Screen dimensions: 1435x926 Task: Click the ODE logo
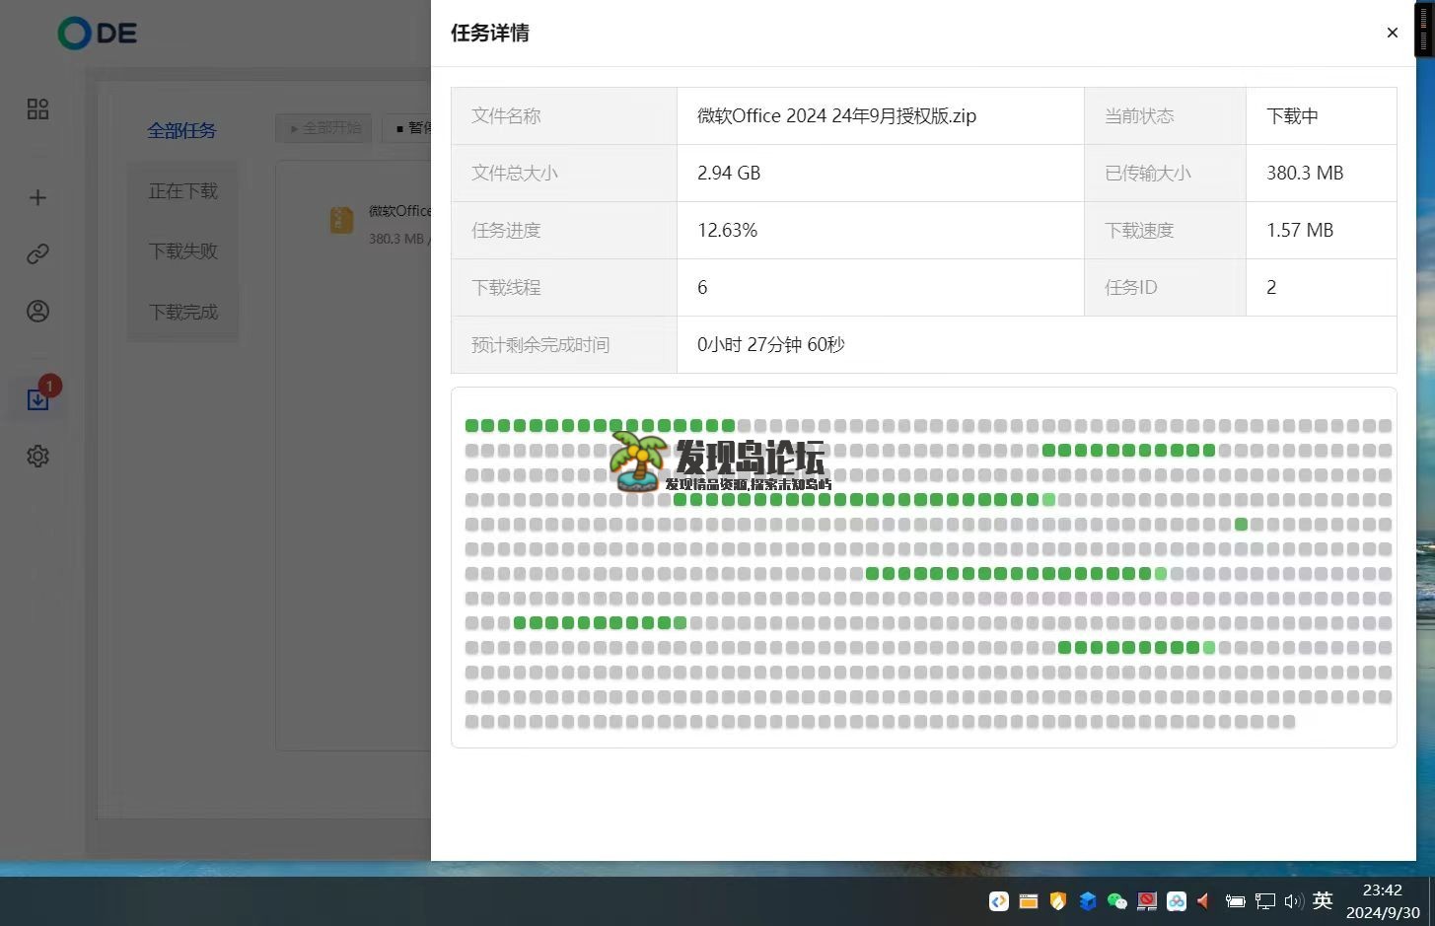(x=97, y=33)
